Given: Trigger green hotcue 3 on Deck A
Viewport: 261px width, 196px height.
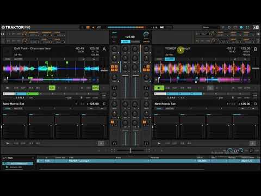Looking at the screenshot, I should click(x=33, y=94).
